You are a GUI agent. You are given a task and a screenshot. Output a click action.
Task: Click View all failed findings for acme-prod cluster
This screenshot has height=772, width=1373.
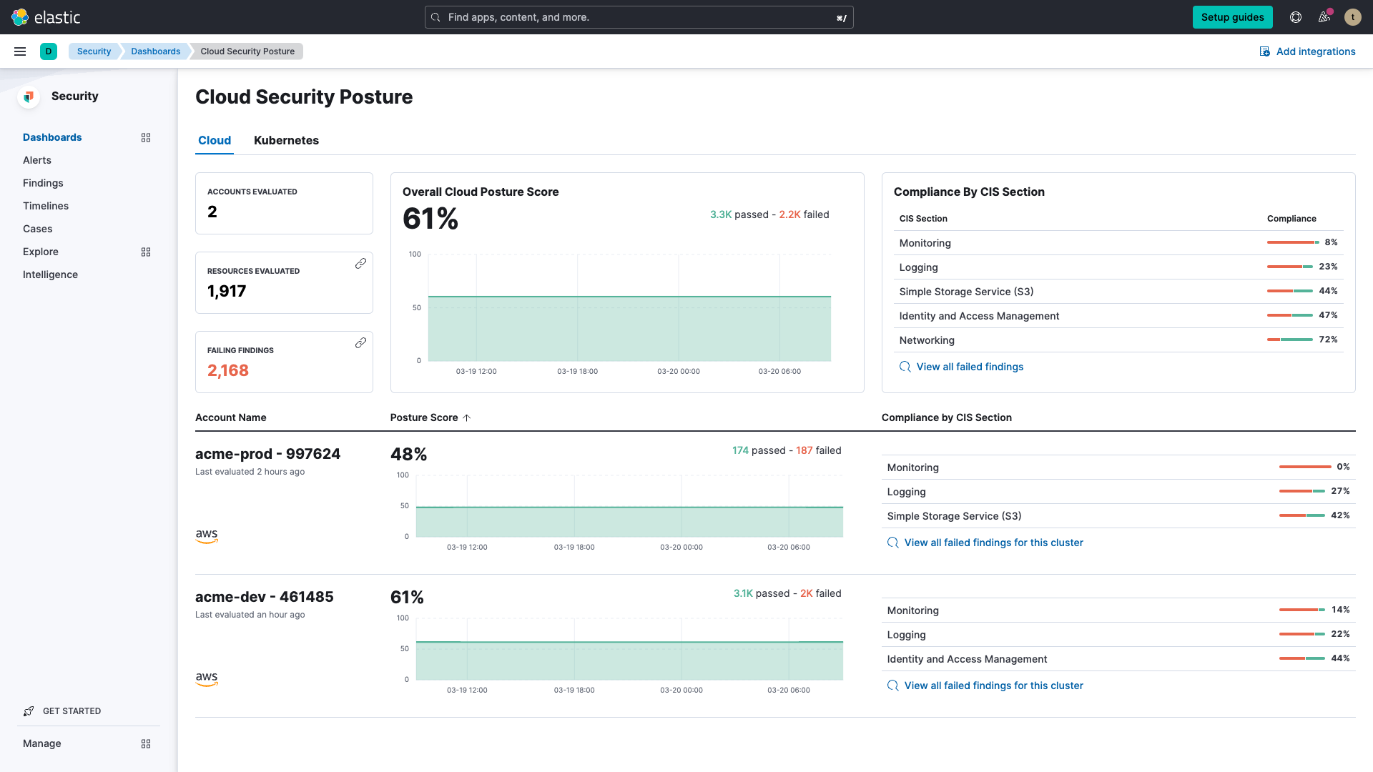pos(993,542)
